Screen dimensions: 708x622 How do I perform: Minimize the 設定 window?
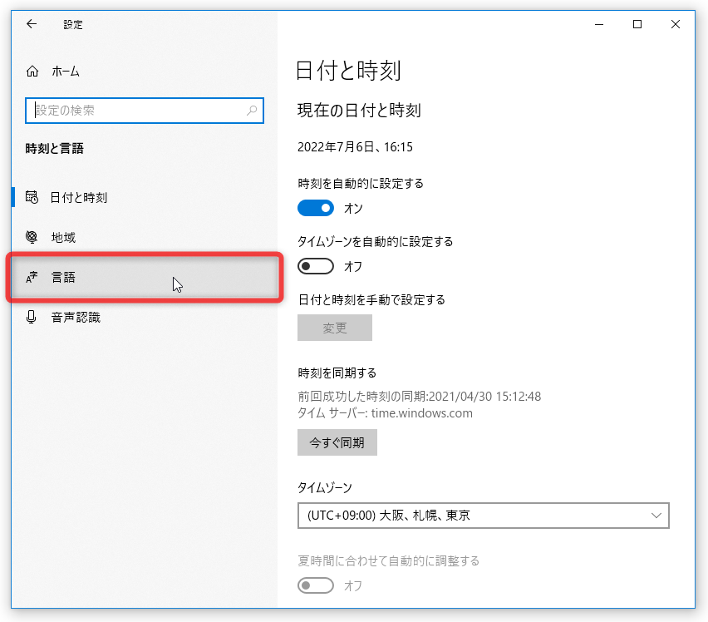tap(599, 24)
